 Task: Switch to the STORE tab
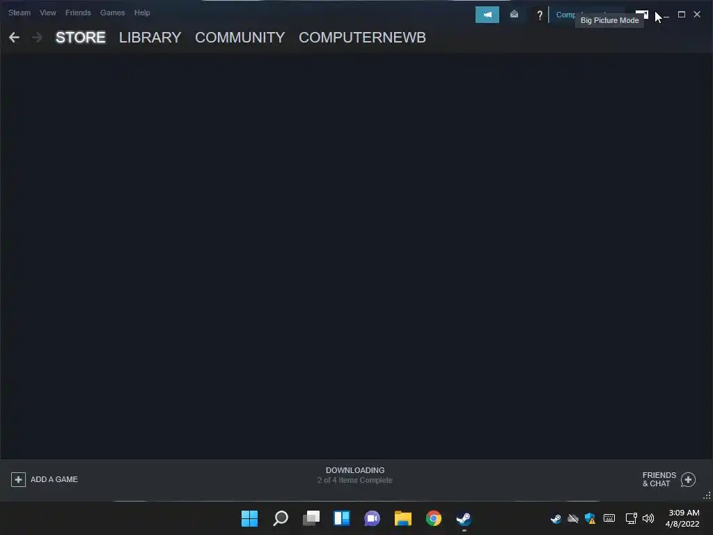point(81,38)
